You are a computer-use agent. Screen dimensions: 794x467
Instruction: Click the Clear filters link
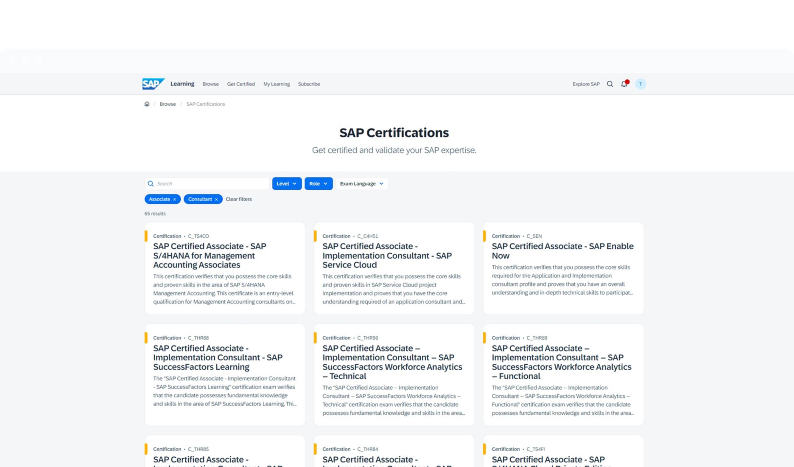(x=238, y=199)
